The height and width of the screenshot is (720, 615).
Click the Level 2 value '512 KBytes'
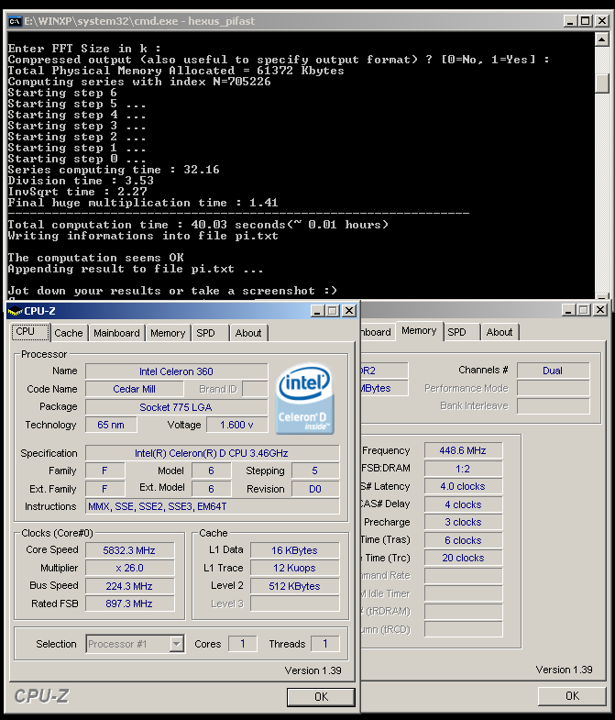[x=294, y=586]
